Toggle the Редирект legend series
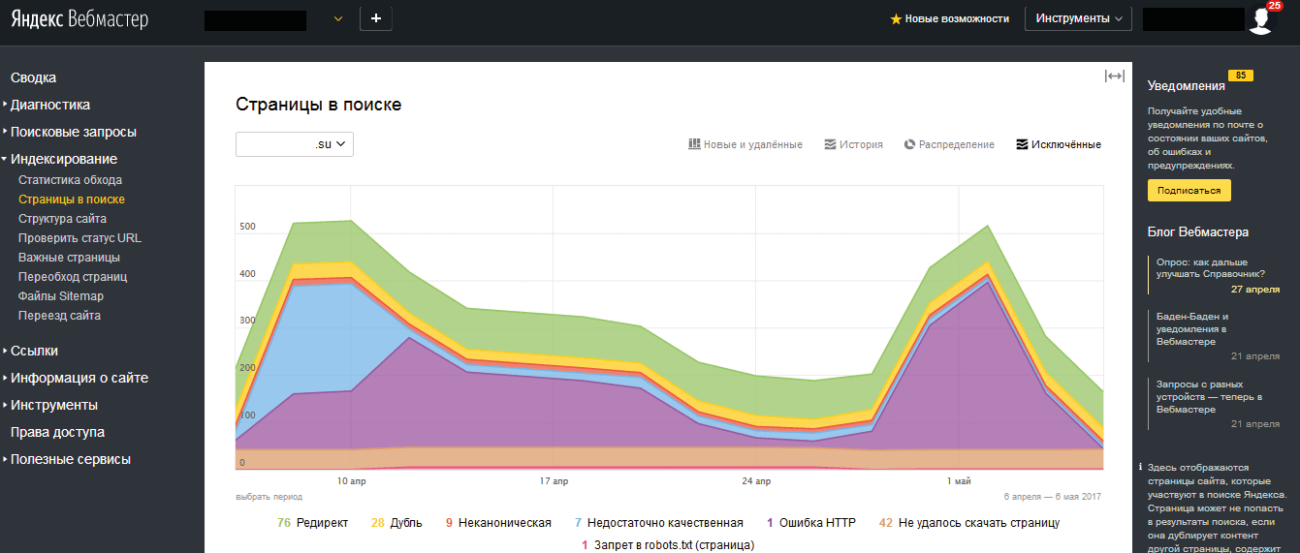1300x553 pixels. [312, 523]
